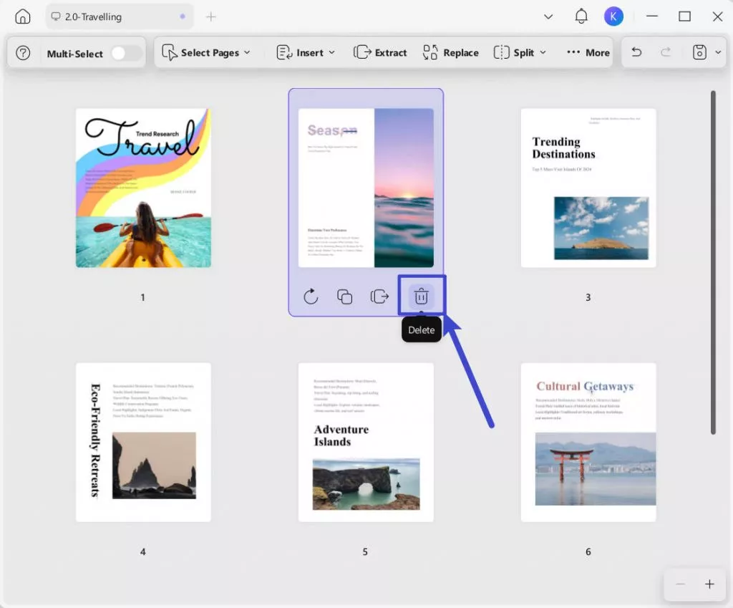Select the Cultural Getaways page 6 thumbnail
This screenshot has height=608, width=733.
click(x=588, y=442)
